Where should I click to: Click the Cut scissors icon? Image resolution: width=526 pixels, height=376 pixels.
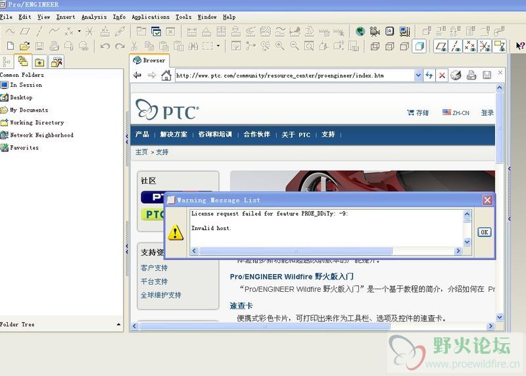135,46
